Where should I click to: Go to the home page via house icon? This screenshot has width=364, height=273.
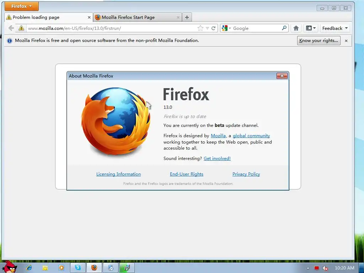296,28
